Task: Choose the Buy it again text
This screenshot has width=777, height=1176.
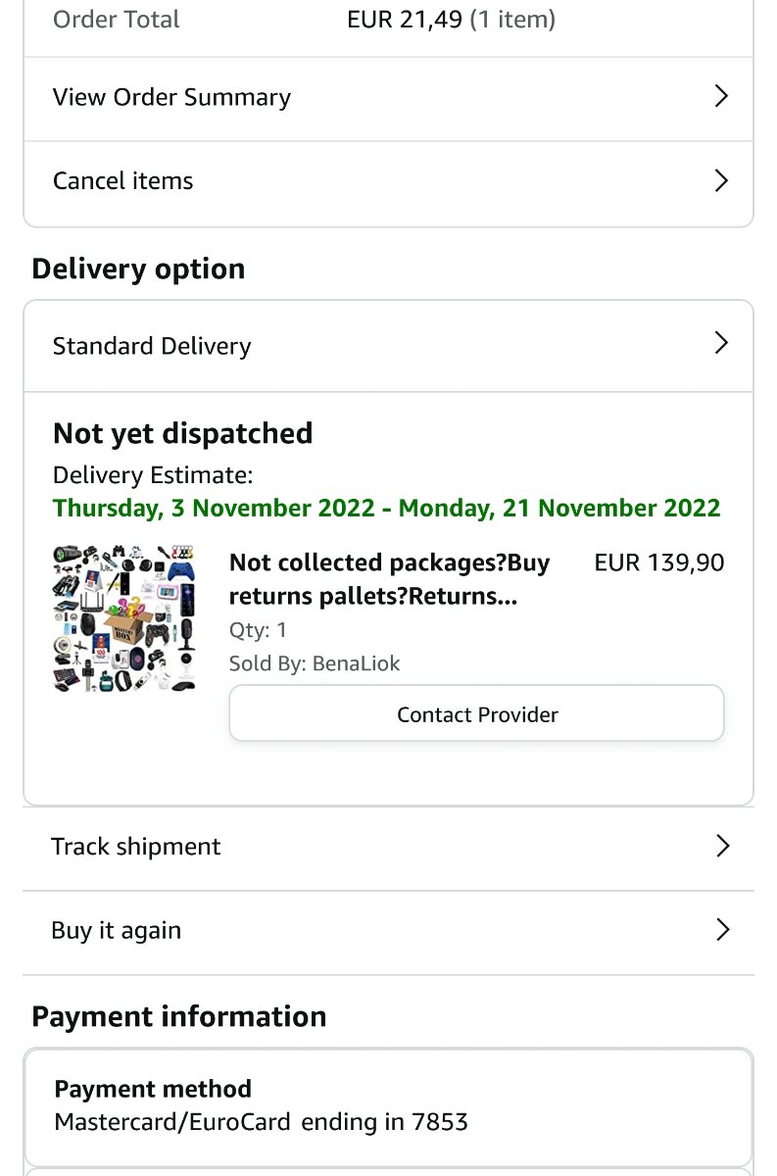Action: [x=116, y=930]
